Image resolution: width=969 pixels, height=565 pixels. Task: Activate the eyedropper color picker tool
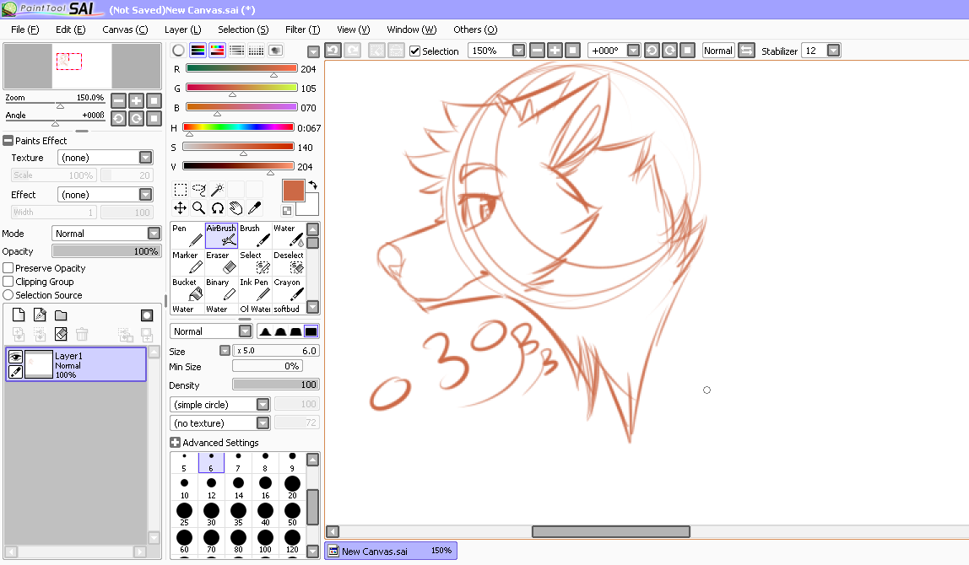pos(255,208)
